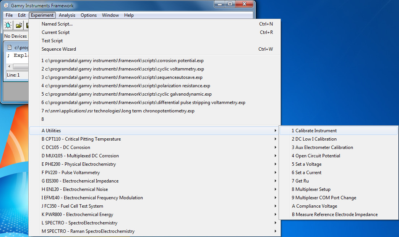399x237 pixels.
Task: Expand the DC105 DC Corrosion submenu arrow
Action: point(275,147)
